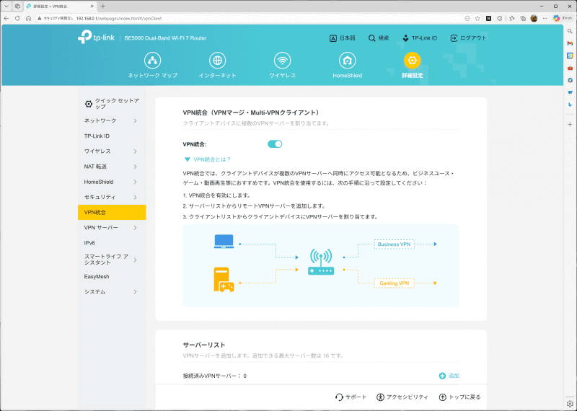Viewport: 577px width, 411px height.
Task: Open the browser profile avatar
Action: click(534, 19)
